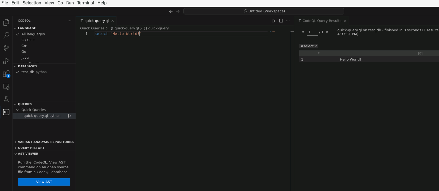Viewport: 439px width, 191px height.
Task: Select the test_db python database
Action: [44, 72]
